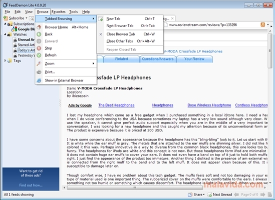275x200 pixels.
Task: Choose Close Other Tabs entry
Action: pos(130,41)
